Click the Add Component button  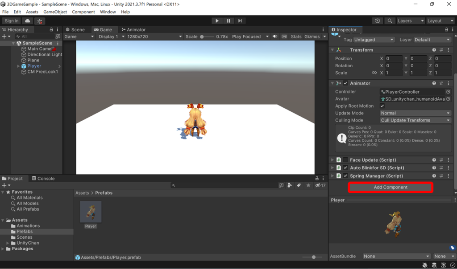[x=390, y=187]
